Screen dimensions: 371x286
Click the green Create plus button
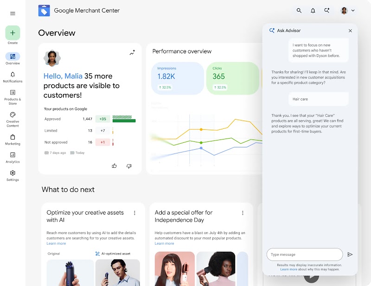tap(13, 33)
